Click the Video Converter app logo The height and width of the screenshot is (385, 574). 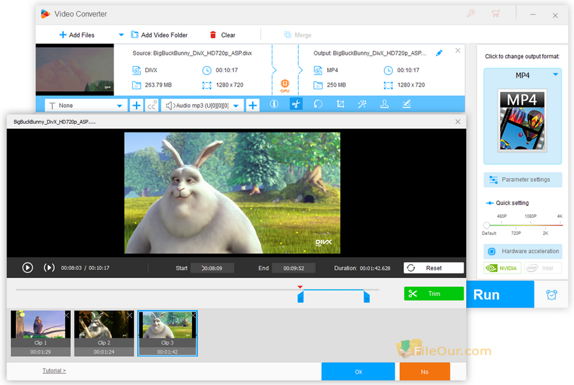pos(45,14)
